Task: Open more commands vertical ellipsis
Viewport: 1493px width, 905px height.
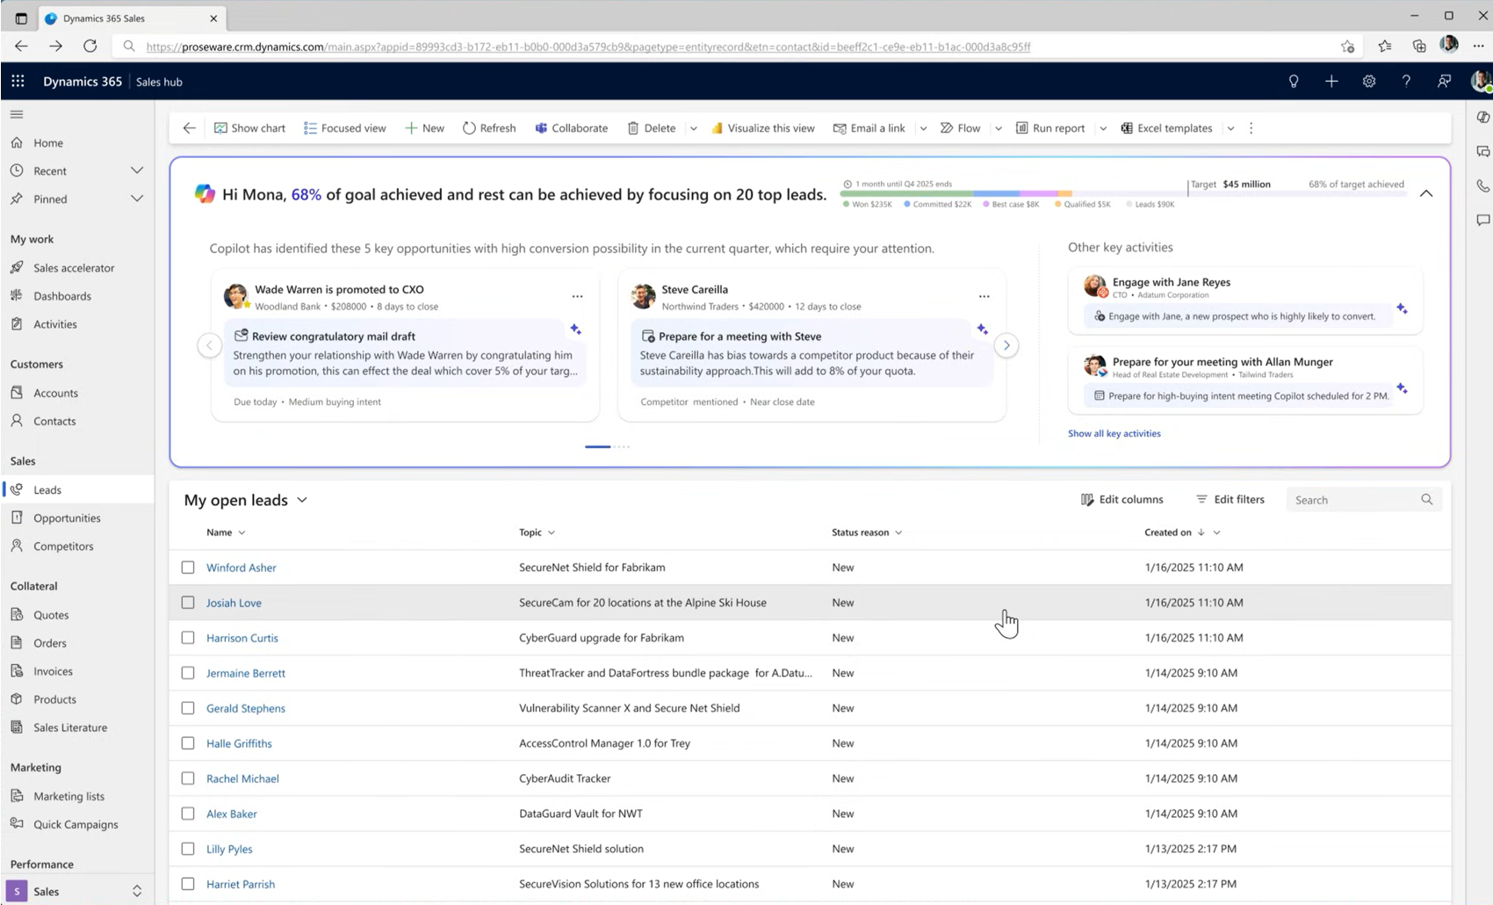Action: 1251,128
